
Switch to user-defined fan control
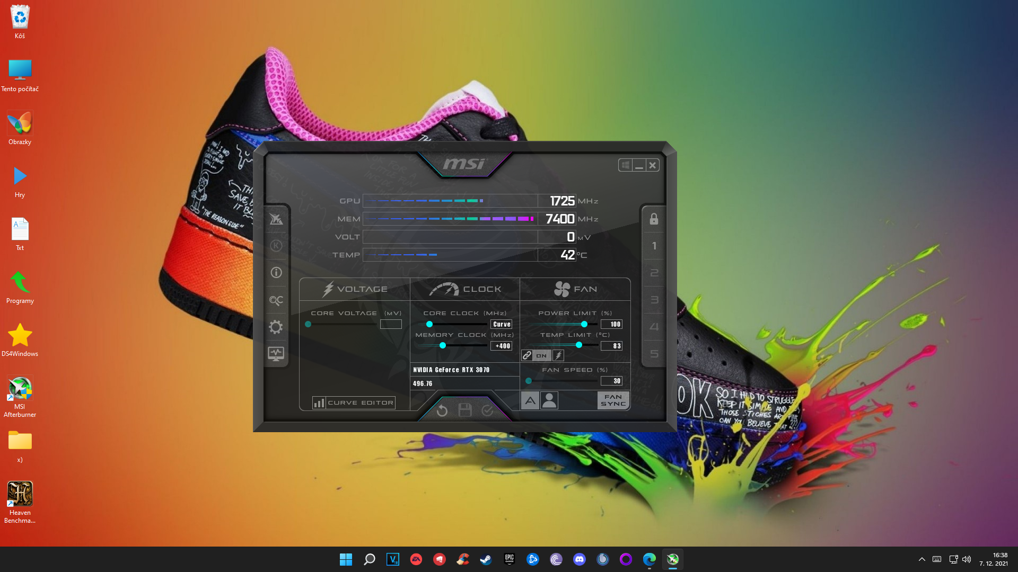point(549,400)
